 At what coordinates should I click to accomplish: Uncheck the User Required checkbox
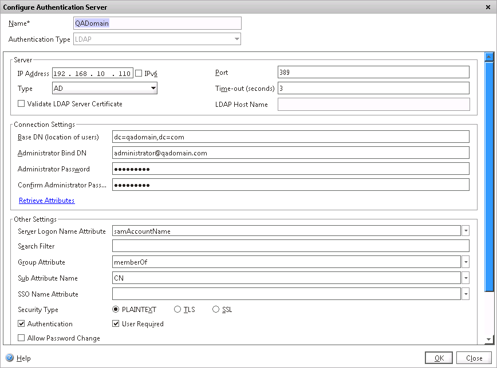point(116,324)
